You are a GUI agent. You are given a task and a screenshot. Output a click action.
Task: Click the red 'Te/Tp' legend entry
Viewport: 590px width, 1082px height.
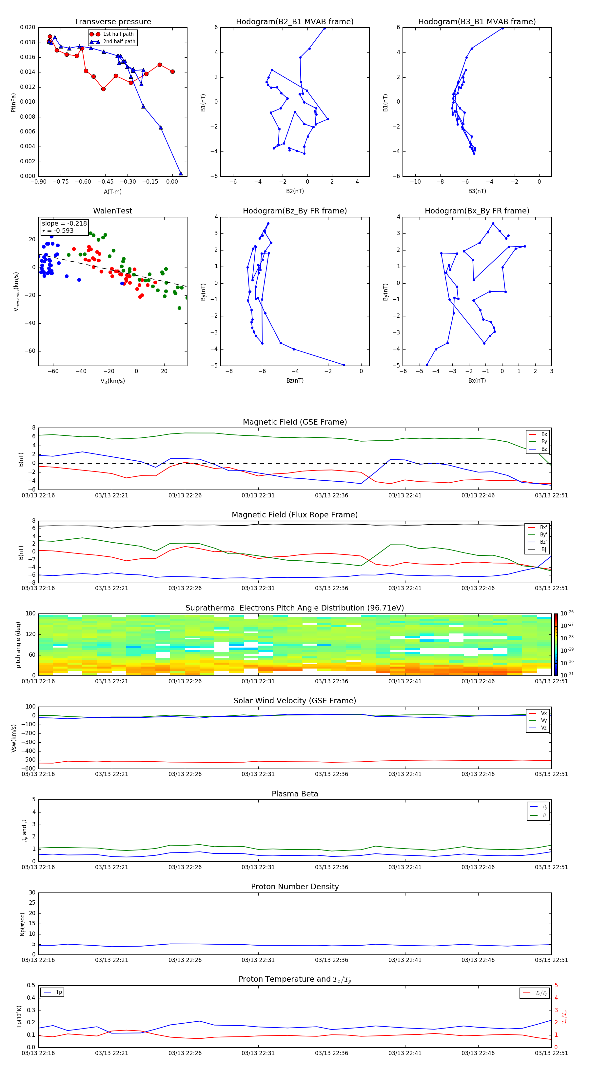(535, 993)
